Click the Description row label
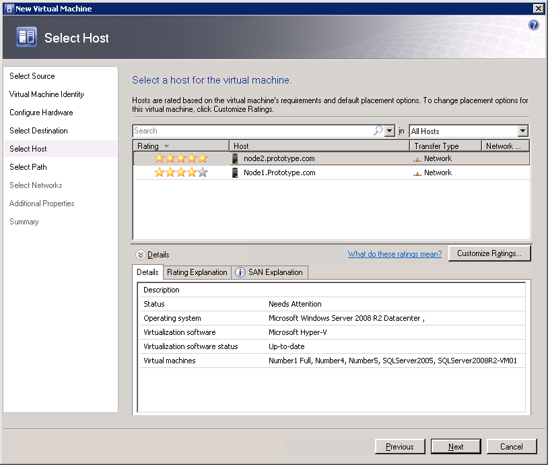Viewport: 548px width, 465px height. (x=162, y=290)
